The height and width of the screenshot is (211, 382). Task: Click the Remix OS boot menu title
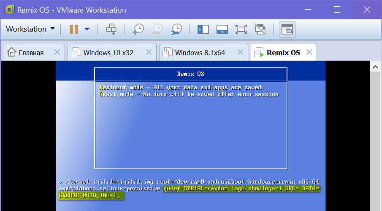(190, 74)
